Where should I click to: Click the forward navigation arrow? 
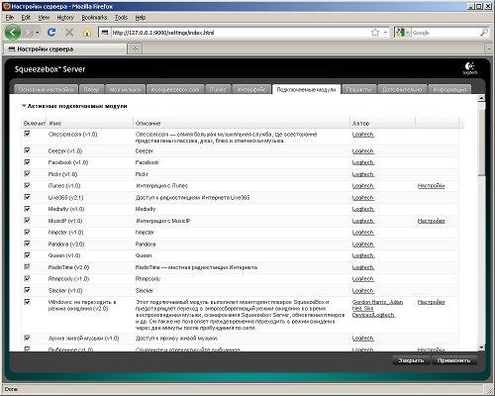[x=29, y=33]
